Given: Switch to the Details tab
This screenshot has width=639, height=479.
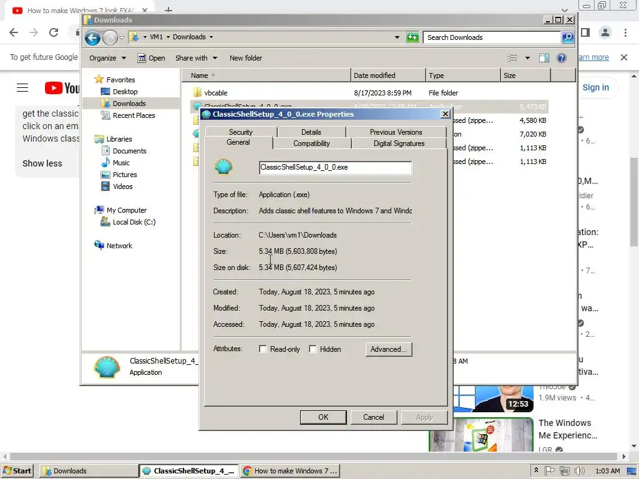Looking at the screenshot, I should pos(311,132).
